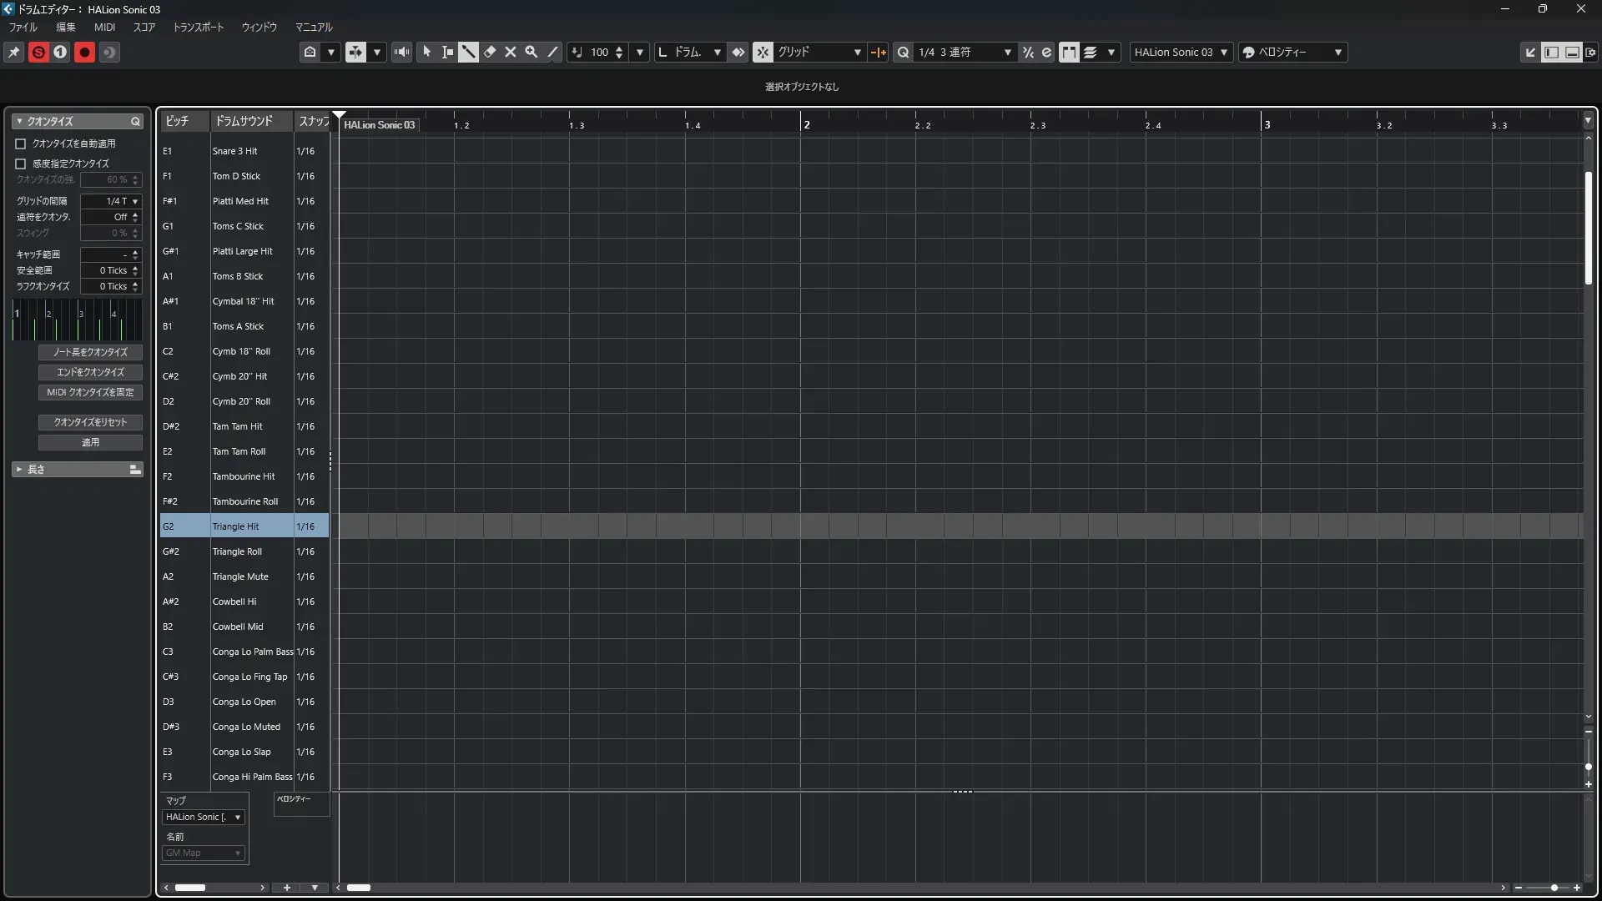Enable the 感度指定クオンタイズ checkbox
The image size is (1602, 901).
[21, 164]
